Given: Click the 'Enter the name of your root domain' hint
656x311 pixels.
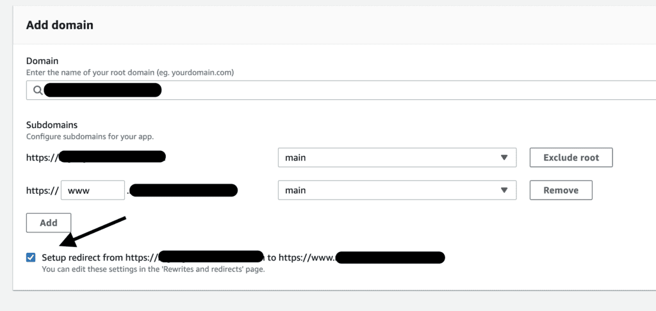Looking at the screenshot, I should click(129, 72).
